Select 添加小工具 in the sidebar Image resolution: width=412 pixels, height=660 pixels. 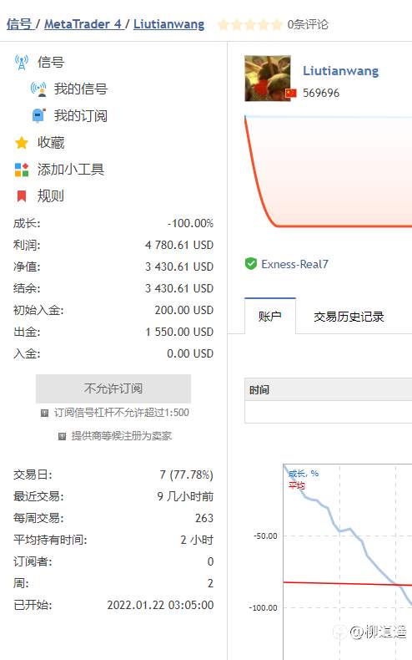tap(70, 170)
